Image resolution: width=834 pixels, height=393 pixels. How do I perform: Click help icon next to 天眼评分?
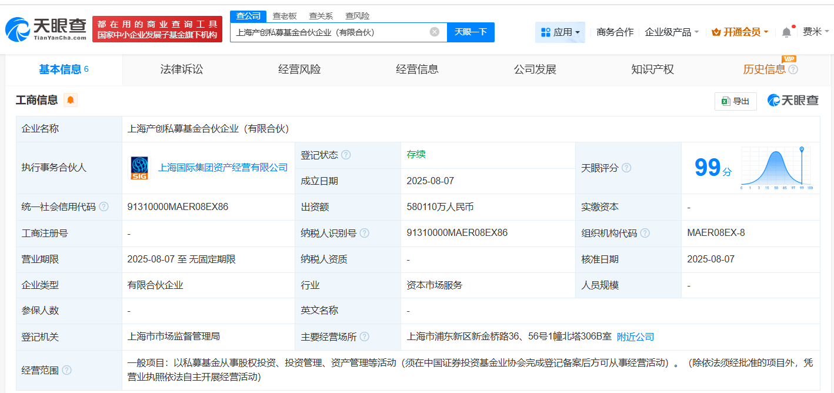(626, 168)
